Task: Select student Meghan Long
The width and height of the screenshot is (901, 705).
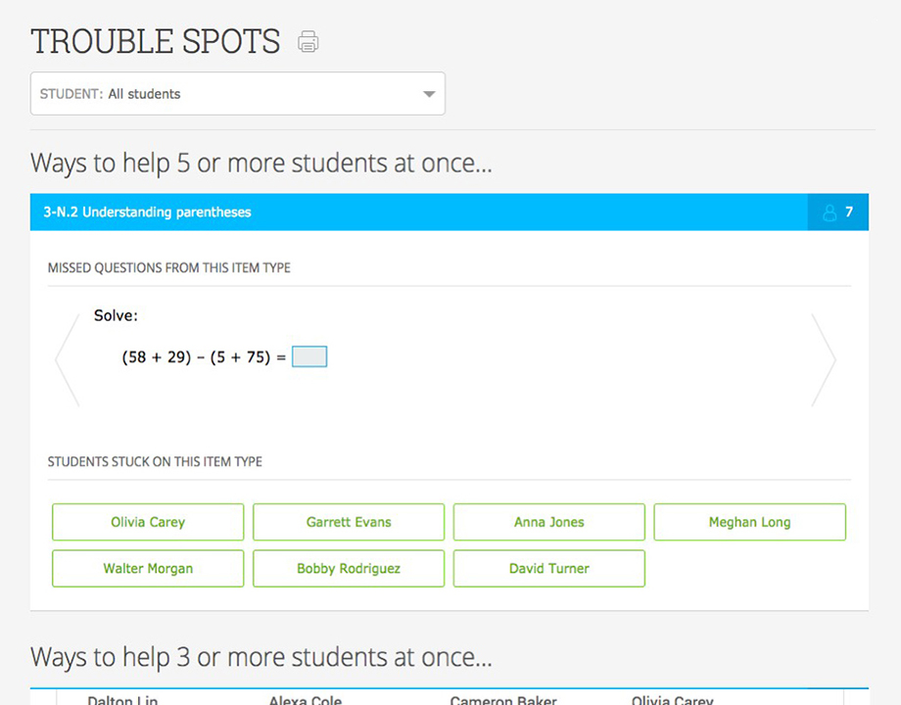Action: [749, 522]
